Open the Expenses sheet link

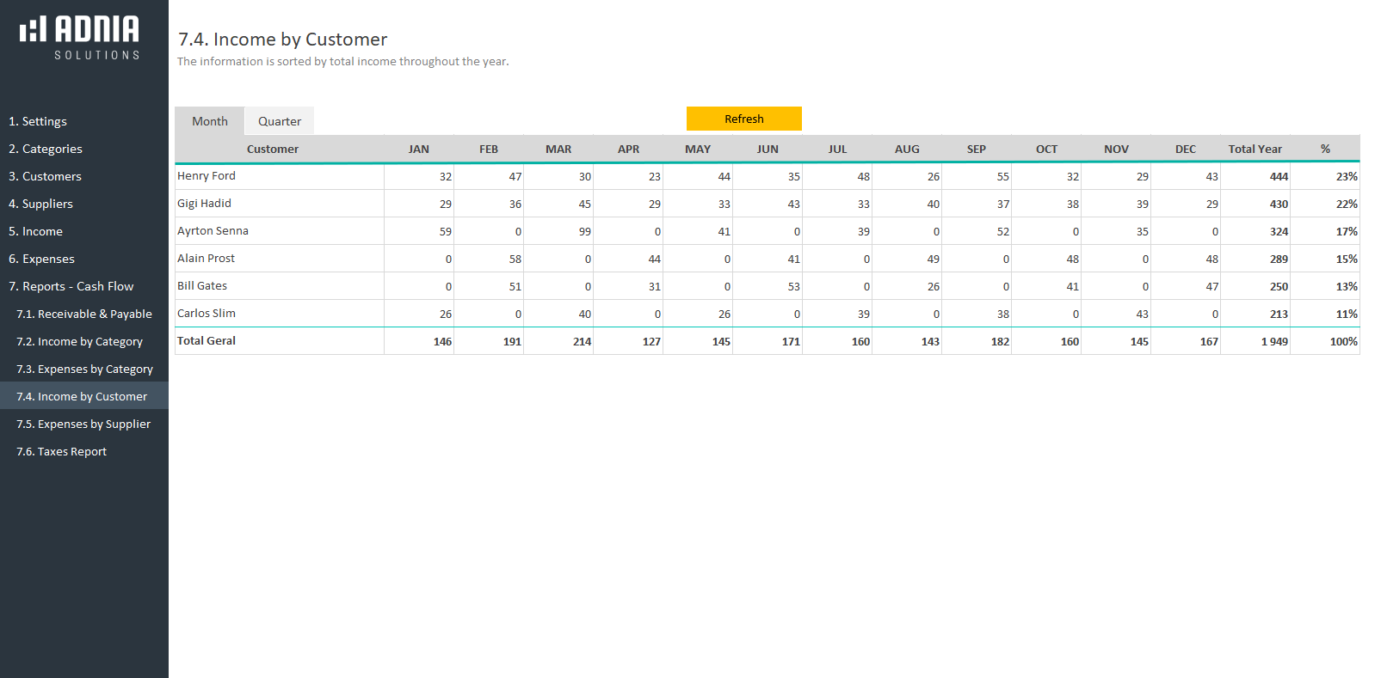41,259
